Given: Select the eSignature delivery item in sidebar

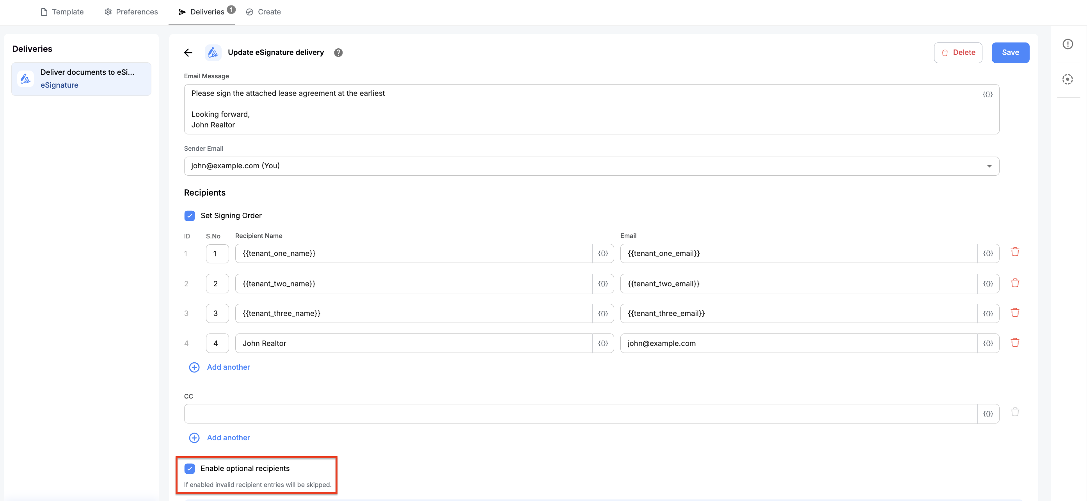Looking at the screenshot, I should pos(81,79).
